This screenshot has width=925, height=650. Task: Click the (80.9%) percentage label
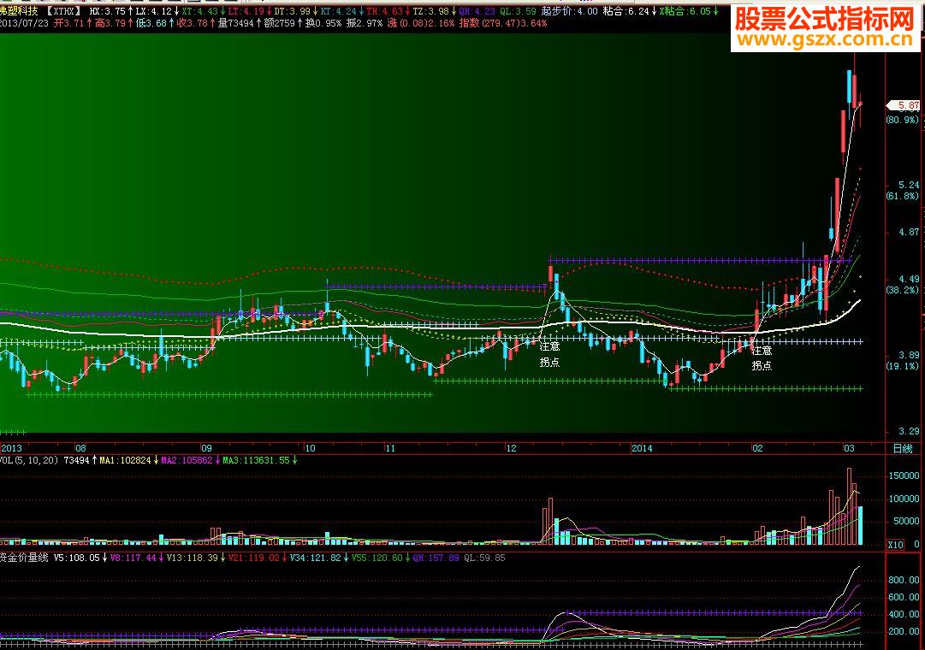click(903, 120)
